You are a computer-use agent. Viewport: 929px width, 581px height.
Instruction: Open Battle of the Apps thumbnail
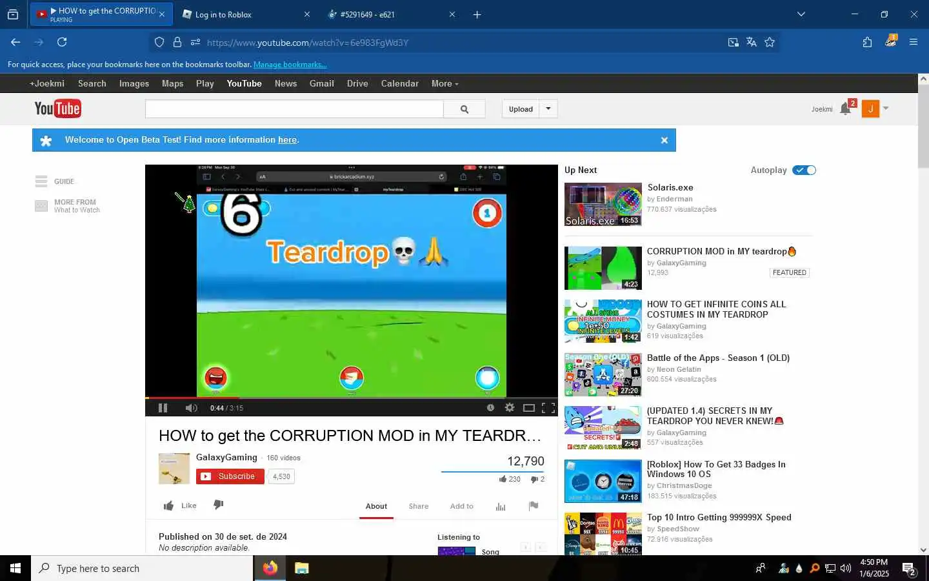pos(603,374)
